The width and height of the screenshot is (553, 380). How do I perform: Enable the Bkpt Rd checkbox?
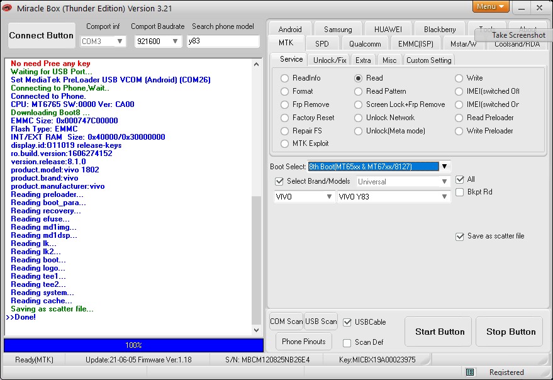click(459, 192)
